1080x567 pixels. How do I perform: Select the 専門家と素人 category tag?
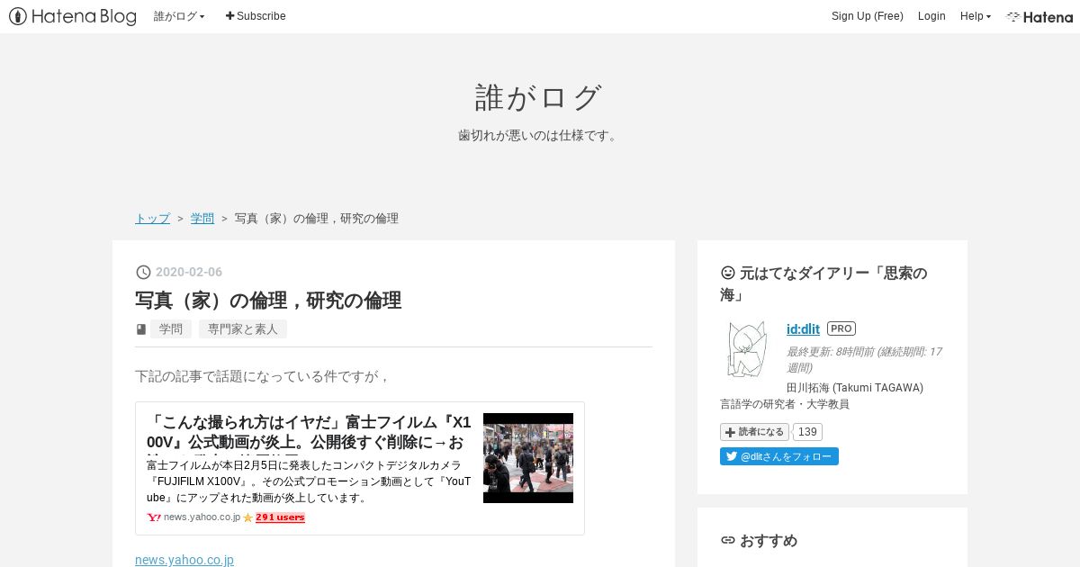coord(243,329)
